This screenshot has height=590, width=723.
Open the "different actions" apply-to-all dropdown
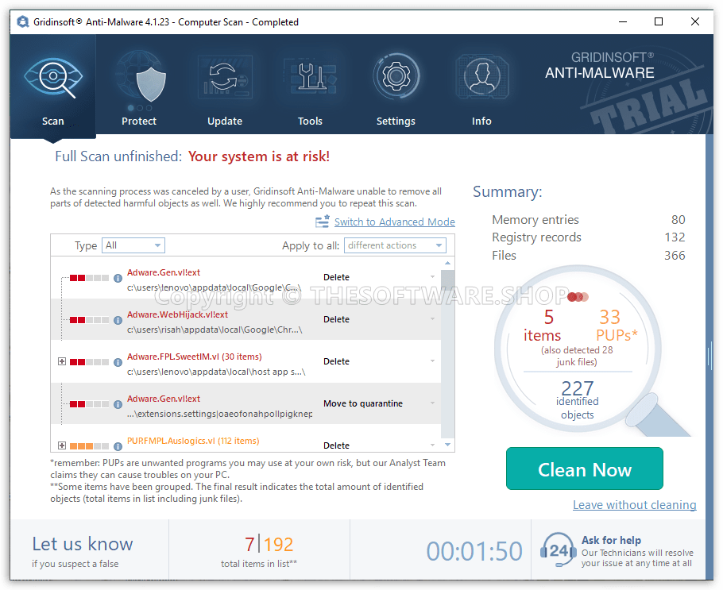pos(395,245)
